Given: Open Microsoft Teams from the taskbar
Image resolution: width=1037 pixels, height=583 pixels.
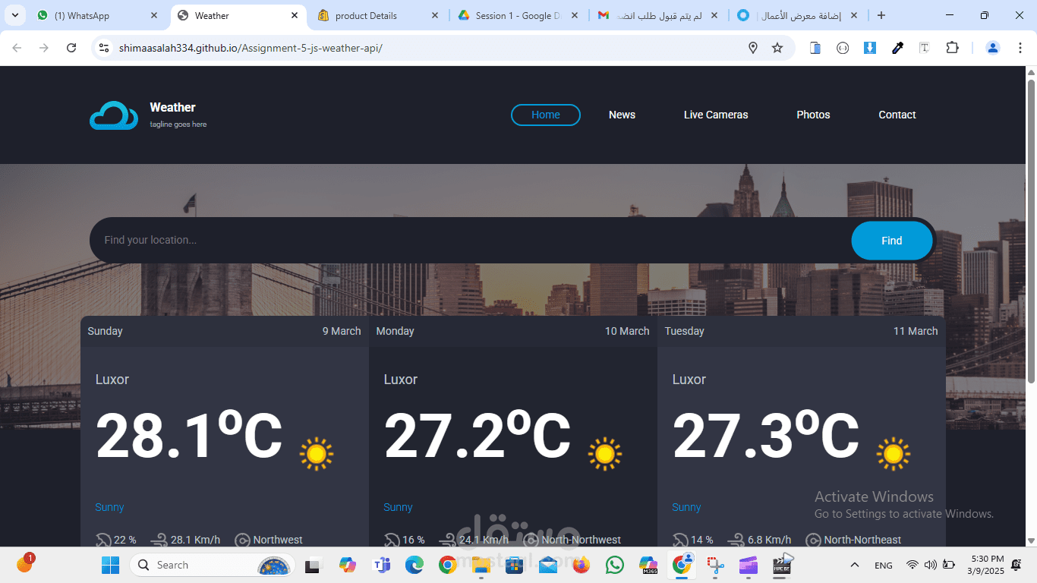Looking at the screenshot, I should pos(382,565).
